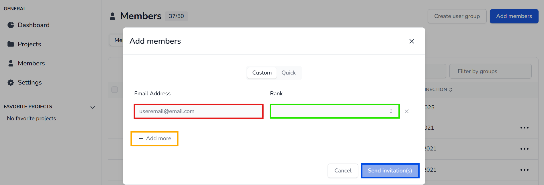Close the Add members dialog

tap(412, 41)
